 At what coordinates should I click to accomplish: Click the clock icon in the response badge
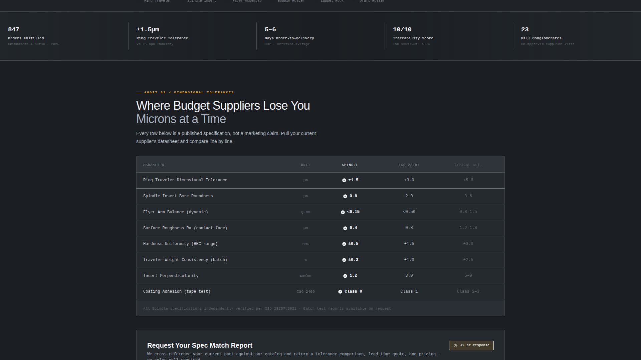(455, 345)
